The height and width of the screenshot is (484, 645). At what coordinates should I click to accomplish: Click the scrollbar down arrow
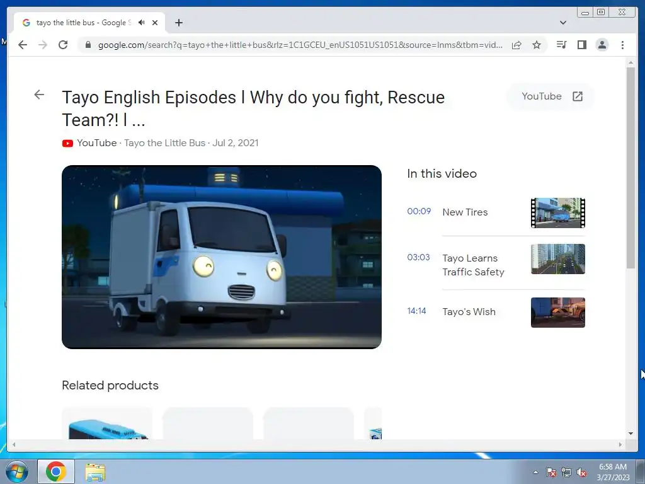[x=631, y=434]
